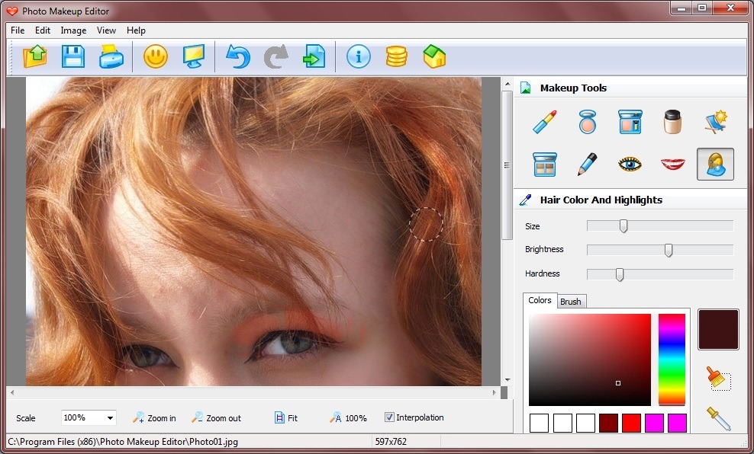Select the lipstick makeup tool
Viewport: 754px width, 454px height.
click(545, 122)
